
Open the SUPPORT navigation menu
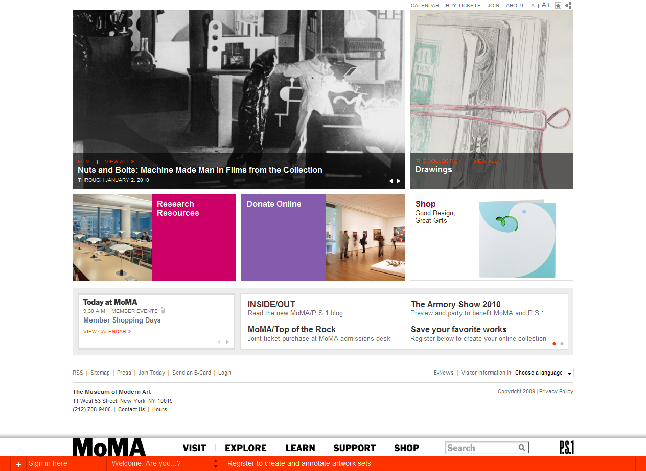(355, 448)
